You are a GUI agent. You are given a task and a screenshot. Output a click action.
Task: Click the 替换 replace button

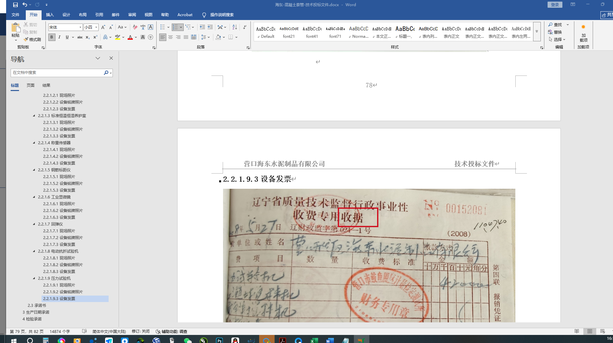[555, 32]
